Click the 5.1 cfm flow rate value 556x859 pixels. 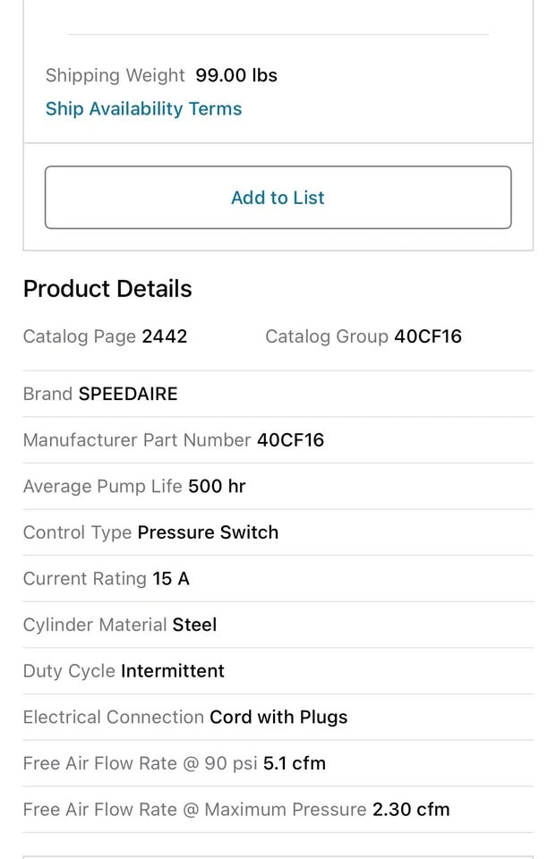coord(295,763)
